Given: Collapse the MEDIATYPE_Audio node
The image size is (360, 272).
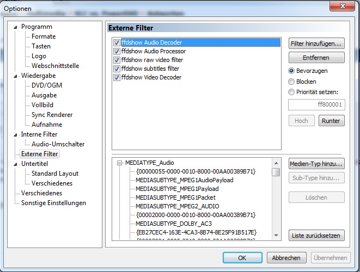Looking at the screenshot, I should (119, 163).
